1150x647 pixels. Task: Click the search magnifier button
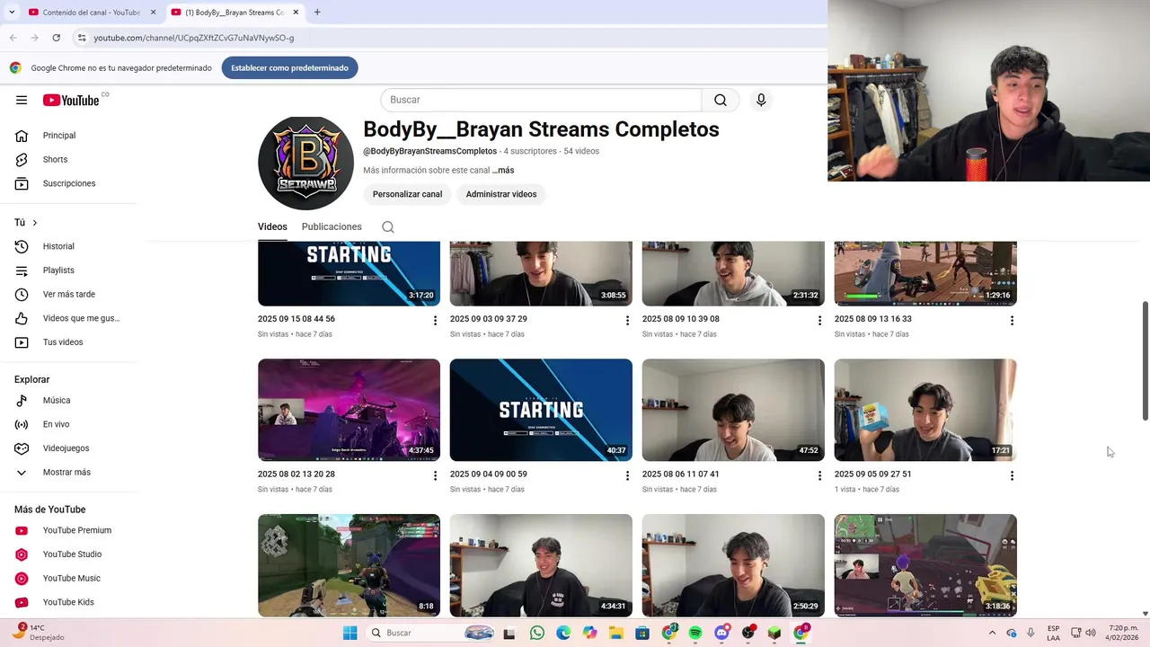coord(721,100)
